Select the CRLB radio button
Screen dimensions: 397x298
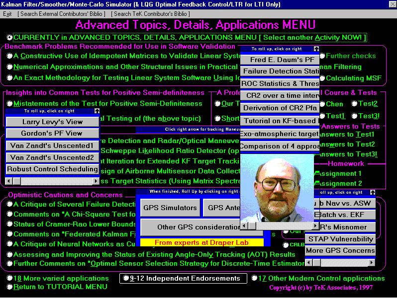click(286, 245)
